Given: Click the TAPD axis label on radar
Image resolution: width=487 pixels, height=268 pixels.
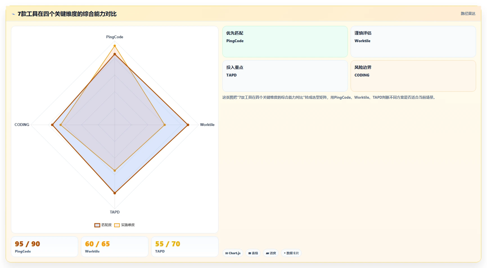Looking at the screenshot, I should [x=115, y=212].
